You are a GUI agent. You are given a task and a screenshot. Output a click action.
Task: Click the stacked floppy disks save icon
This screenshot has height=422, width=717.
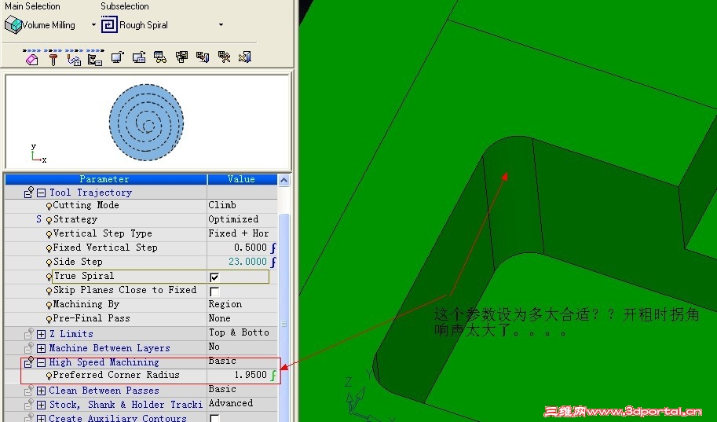(x=181, y=57)
